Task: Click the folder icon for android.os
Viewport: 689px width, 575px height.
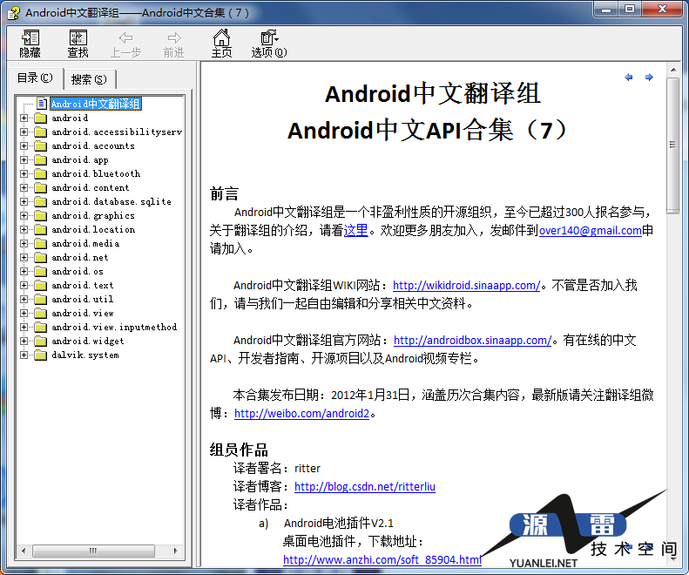Action: (x=41, y=272)
